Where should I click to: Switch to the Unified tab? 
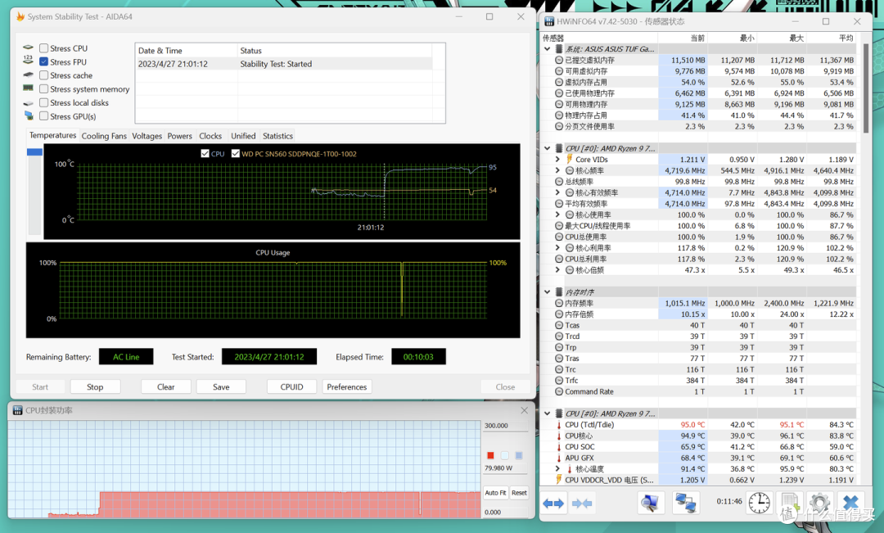[x=243, y=136]
